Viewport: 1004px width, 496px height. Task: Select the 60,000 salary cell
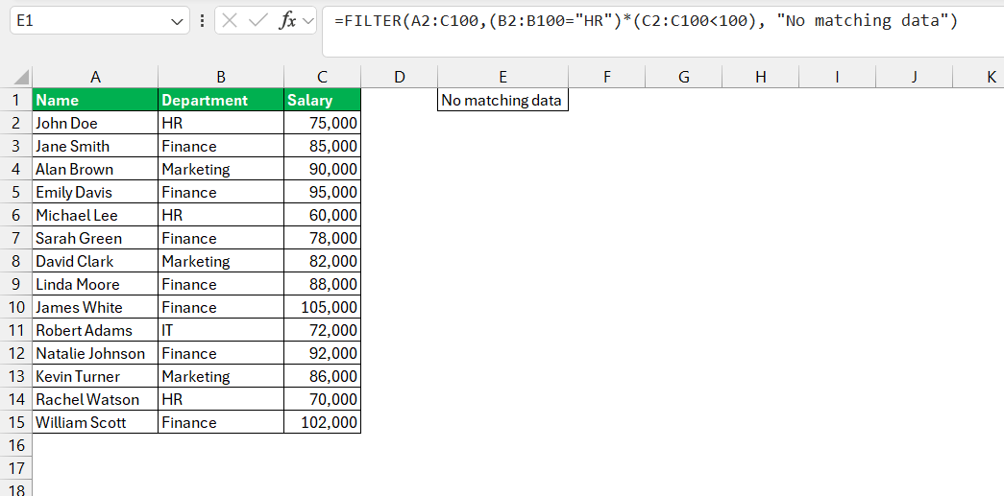(322, 215)
